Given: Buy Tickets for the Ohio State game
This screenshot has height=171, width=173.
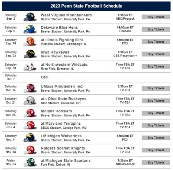Looking at the screenshot, I should click(x=156, y=101).
